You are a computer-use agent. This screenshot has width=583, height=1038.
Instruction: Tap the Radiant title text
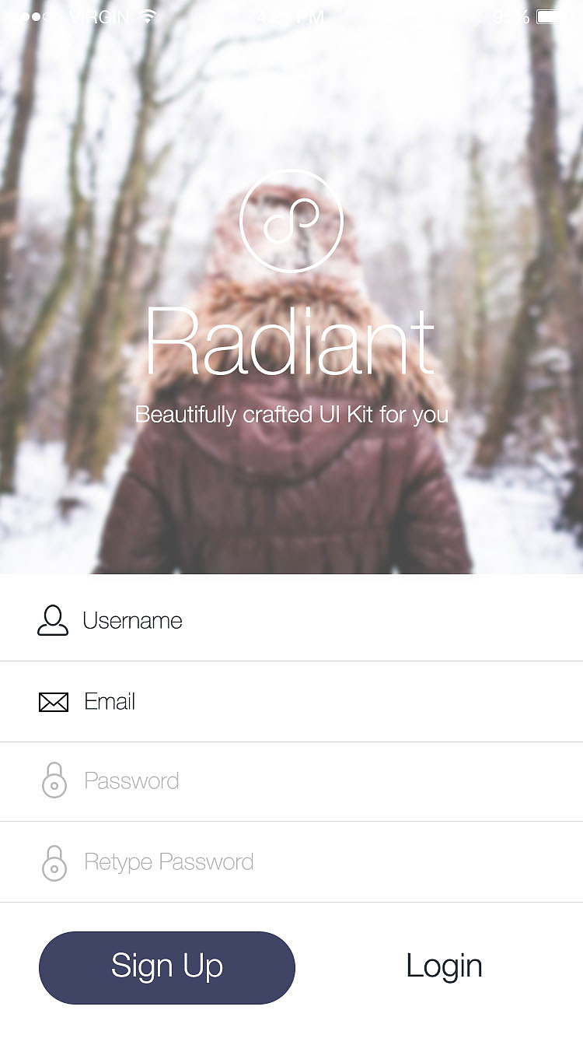pos(289,342)
